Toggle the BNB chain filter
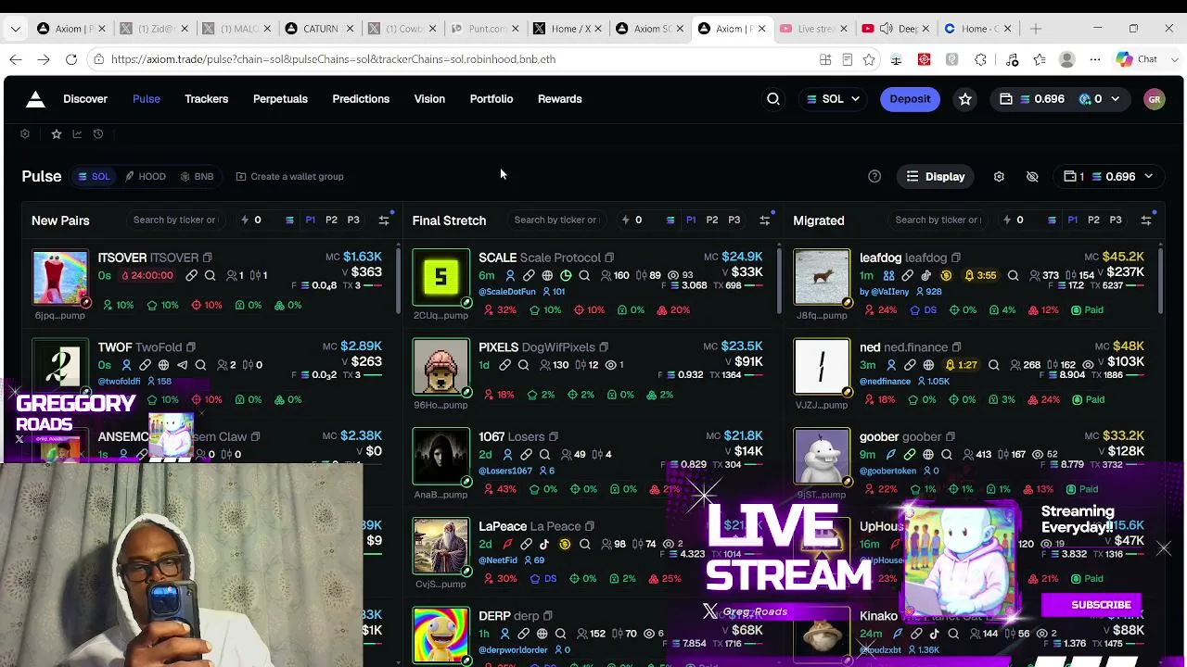Screen dimensions: 1187x667 click(198, 176)
